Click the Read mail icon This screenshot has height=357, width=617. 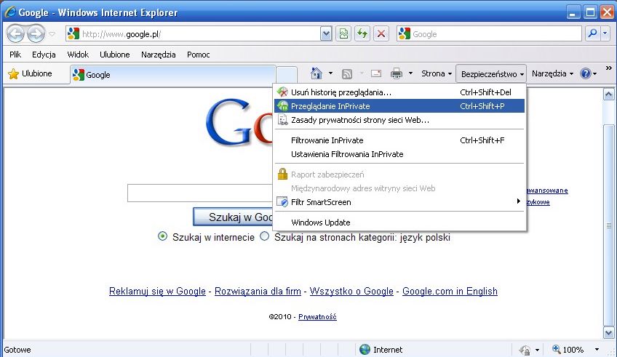(376, 73)
